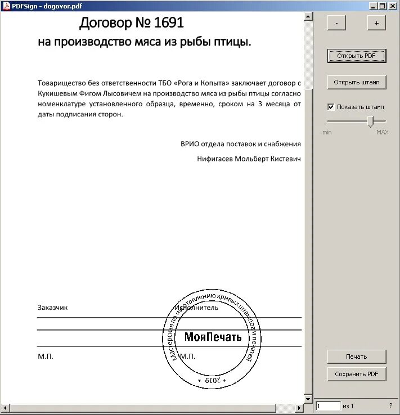The image size is (400, 415).
Task: Click the vertical scrollbar up arrow
Action: coord(308,16)
